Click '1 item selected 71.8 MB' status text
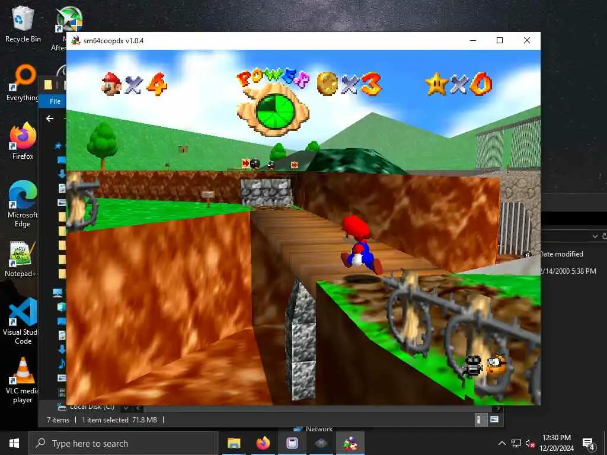The width and height of the screenshot is (607, 455). 119,420
